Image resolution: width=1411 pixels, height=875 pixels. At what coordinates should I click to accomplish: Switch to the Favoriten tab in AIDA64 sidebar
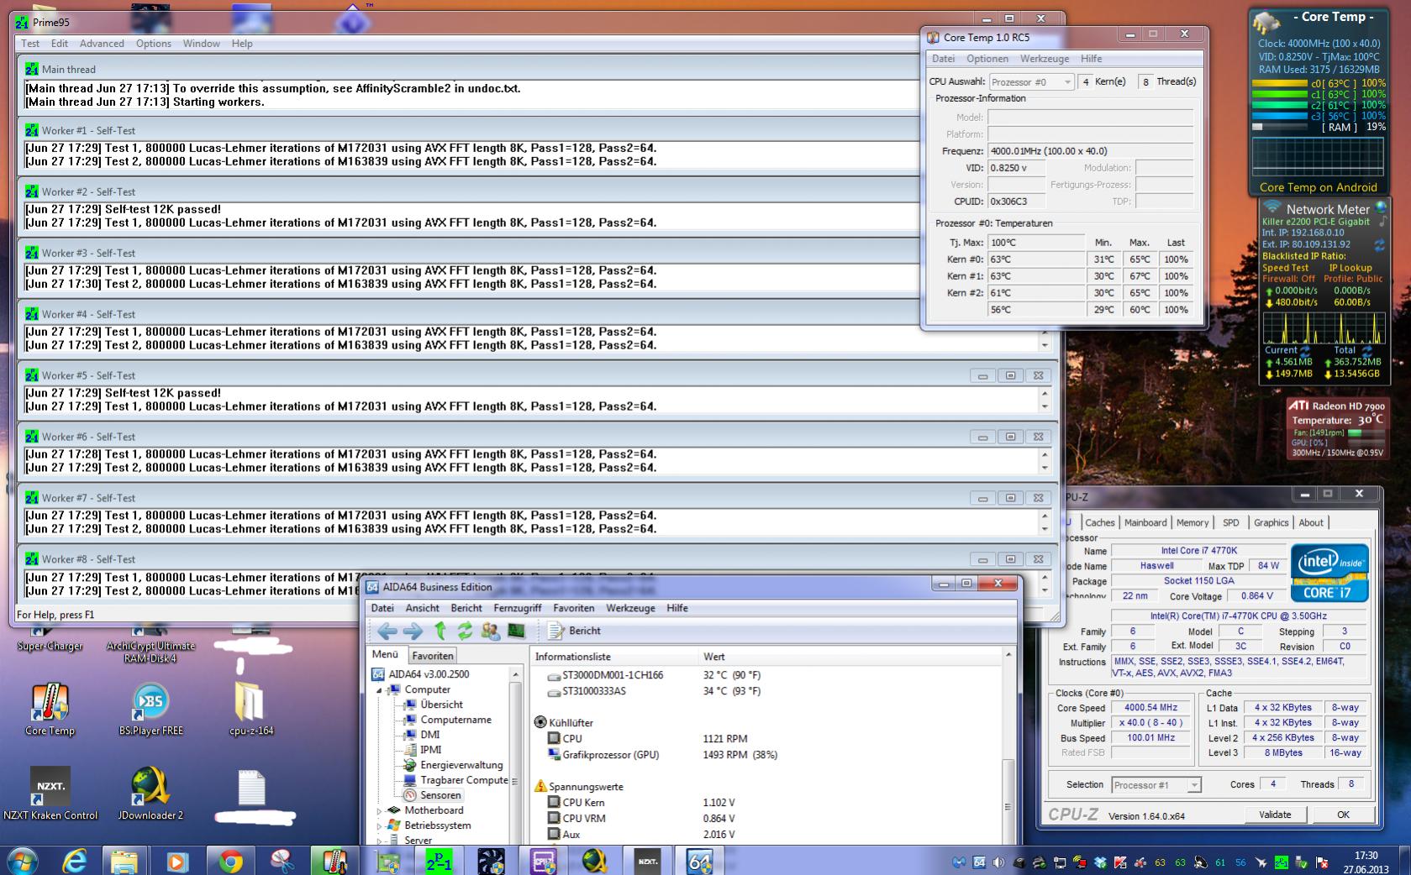[x=433, y=656]
